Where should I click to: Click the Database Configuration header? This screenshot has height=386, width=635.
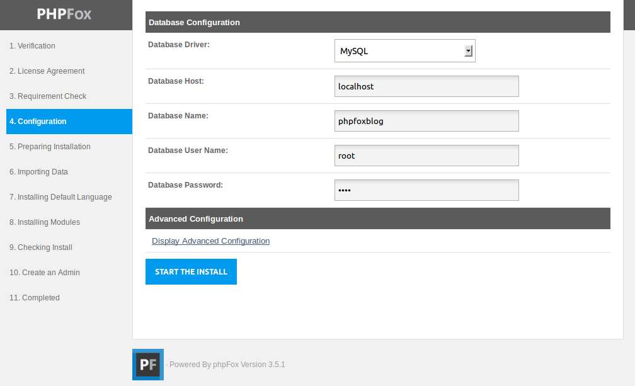378,22
